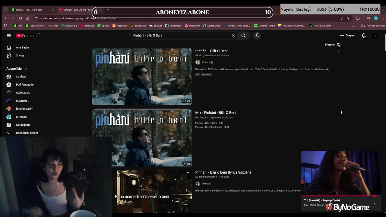Click Oluştur create button

click(347, 36)
